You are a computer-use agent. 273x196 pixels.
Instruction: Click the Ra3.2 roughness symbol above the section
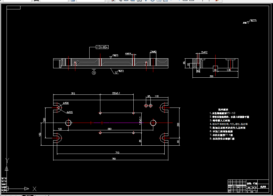click(114, 56)
